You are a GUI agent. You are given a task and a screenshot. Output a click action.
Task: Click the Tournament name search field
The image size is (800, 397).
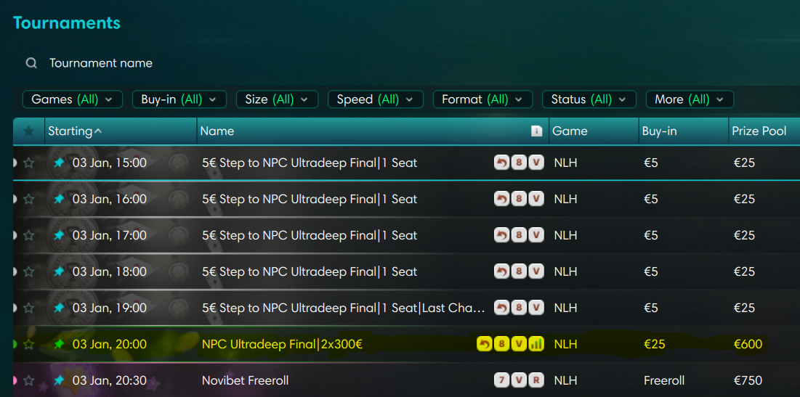click(218, 63)
